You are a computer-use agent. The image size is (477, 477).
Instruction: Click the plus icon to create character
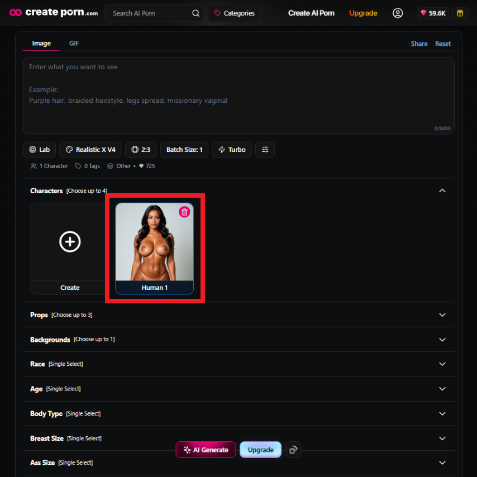pyautogui.click(x=70, y=242)
